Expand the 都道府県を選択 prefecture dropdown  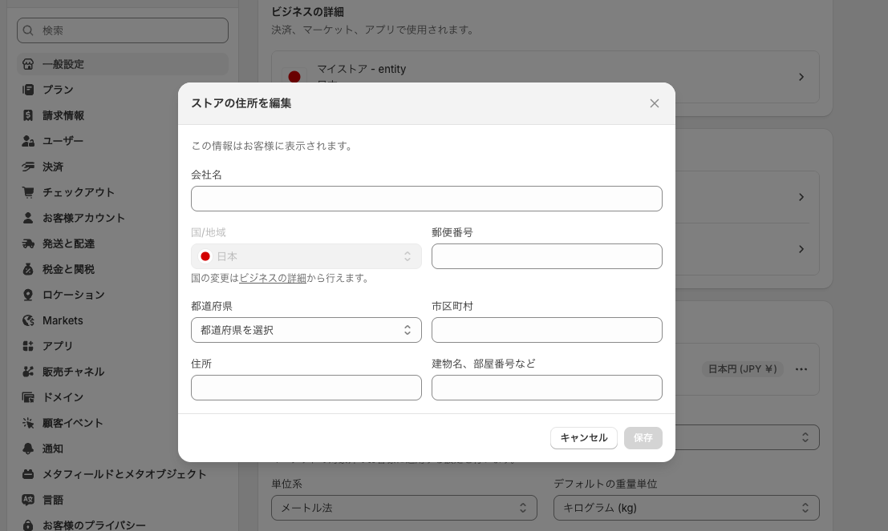(x=306, y=330)
